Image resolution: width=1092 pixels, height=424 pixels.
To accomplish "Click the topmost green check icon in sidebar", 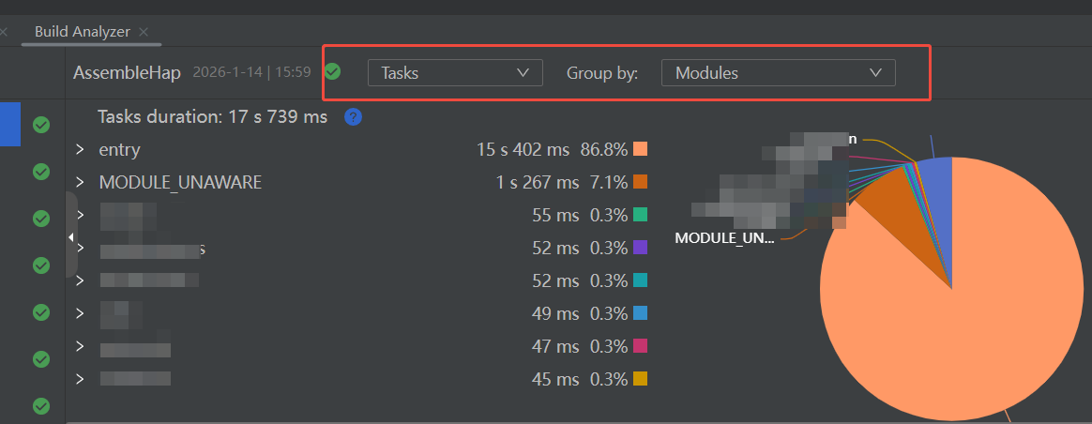I will tap(41, 125).
